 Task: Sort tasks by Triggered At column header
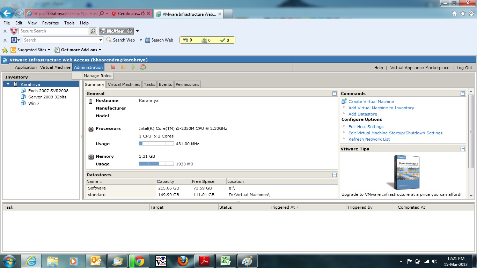pos(307,207)
